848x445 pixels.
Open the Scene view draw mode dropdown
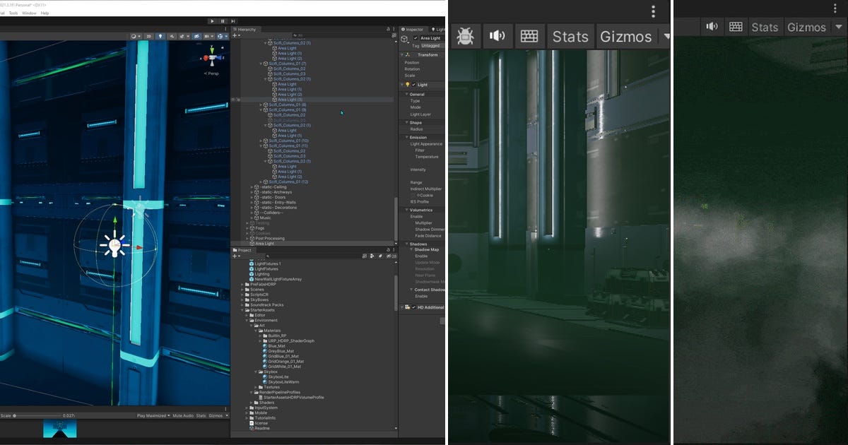click(135, 36)
